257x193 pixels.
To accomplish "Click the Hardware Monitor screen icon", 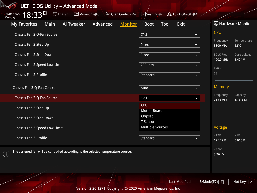I will point(216,24).
